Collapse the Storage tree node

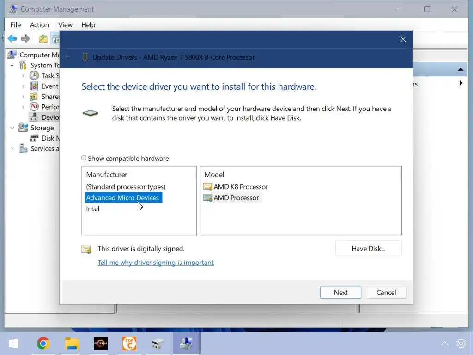tap(12, 128)
